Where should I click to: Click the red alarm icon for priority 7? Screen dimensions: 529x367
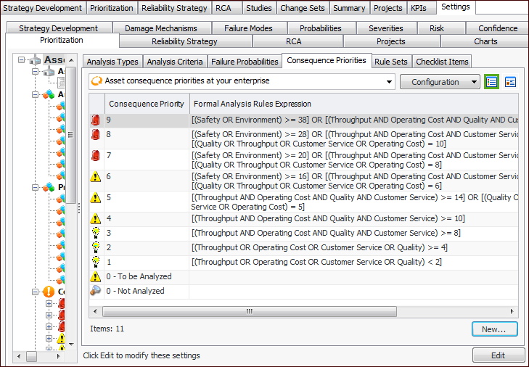(96, 155)
